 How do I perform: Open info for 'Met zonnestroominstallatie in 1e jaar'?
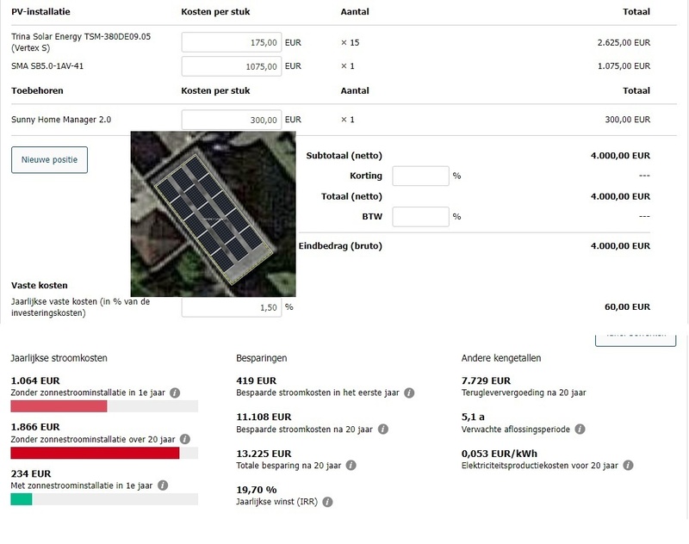[163, 485]
